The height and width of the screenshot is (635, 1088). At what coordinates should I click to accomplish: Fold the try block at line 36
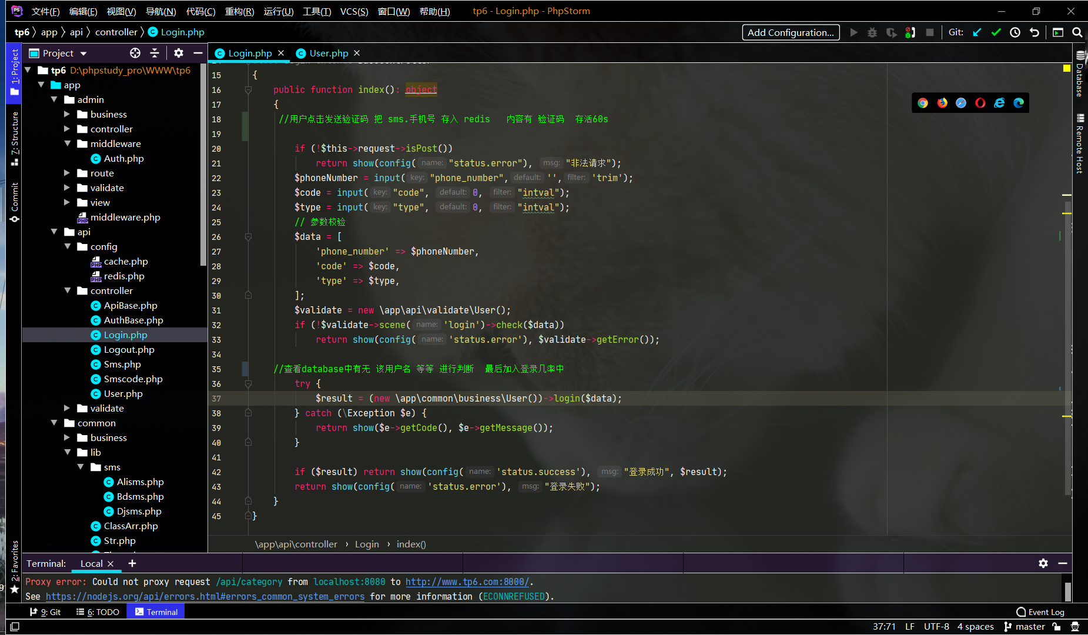pyautogui.click(x=248, y=384)
